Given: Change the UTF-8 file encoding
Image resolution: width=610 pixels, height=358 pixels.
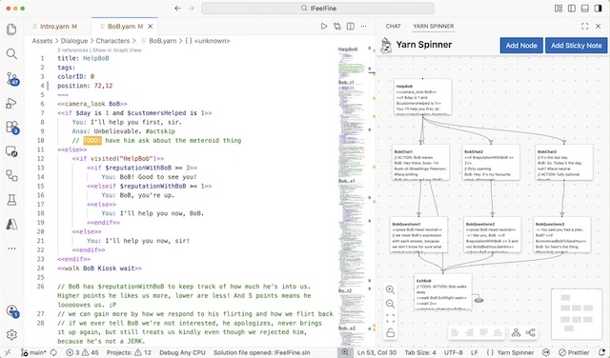Looking at the screenshot, I should (x=454, y=352).
